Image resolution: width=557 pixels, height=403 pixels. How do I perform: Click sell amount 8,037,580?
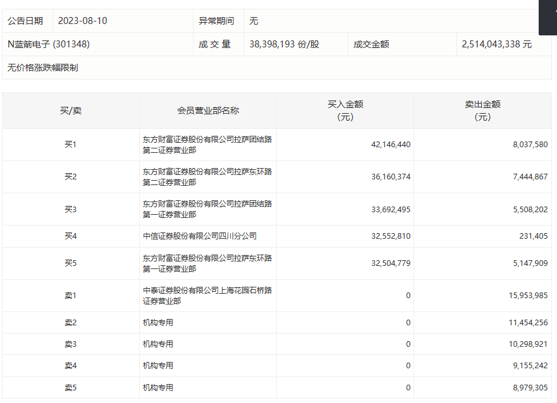[530, 145]
